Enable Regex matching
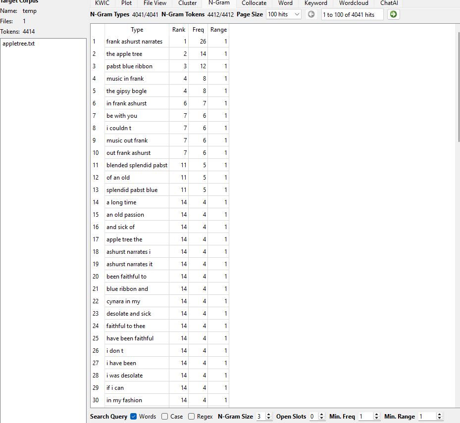 (x=192, y=416)
